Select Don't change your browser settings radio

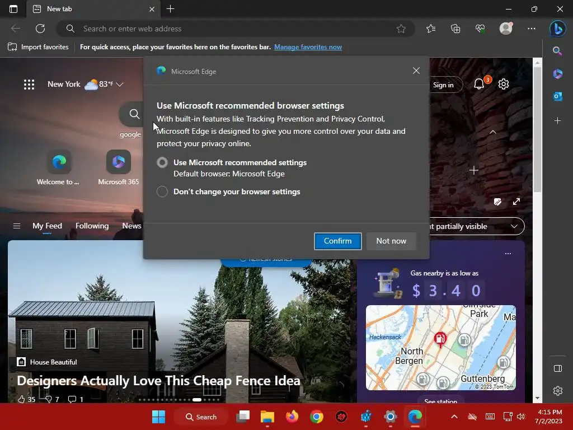point(162,191)
